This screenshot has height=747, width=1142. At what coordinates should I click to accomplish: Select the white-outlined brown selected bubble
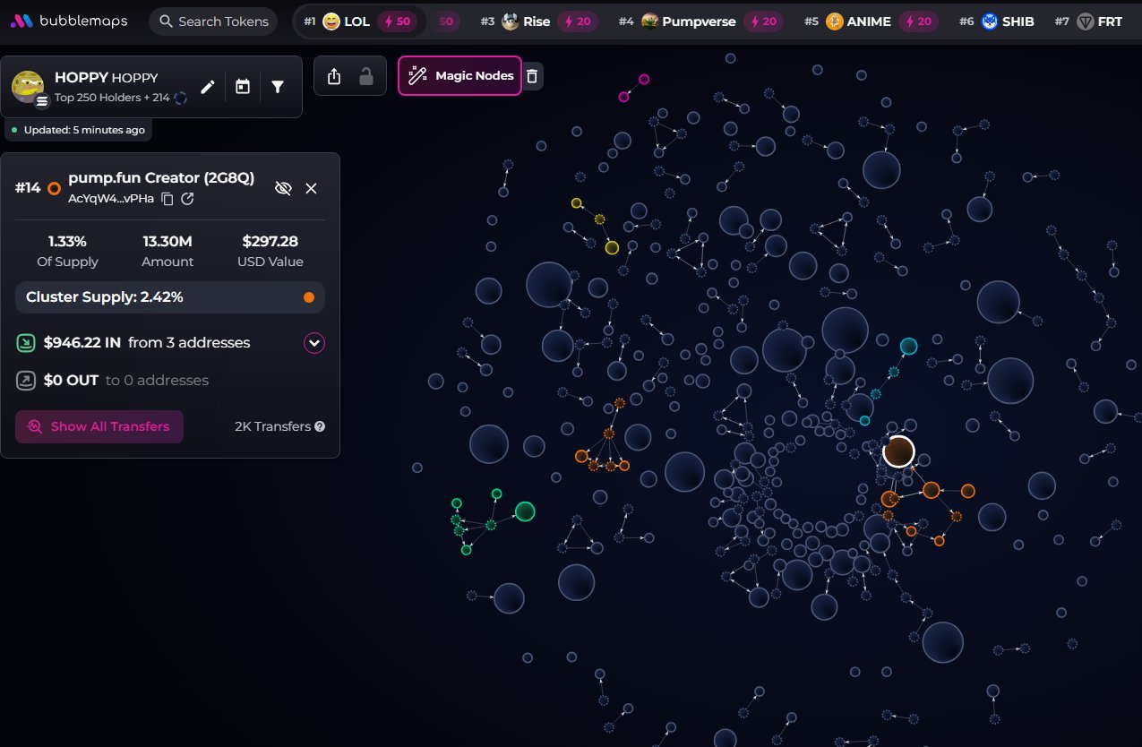[x=898, y=451]
